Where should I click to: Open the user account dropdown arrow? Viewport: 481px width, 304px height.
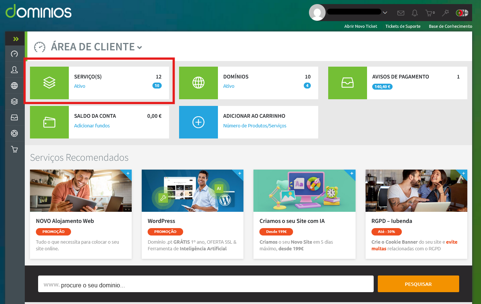[385, 13]
